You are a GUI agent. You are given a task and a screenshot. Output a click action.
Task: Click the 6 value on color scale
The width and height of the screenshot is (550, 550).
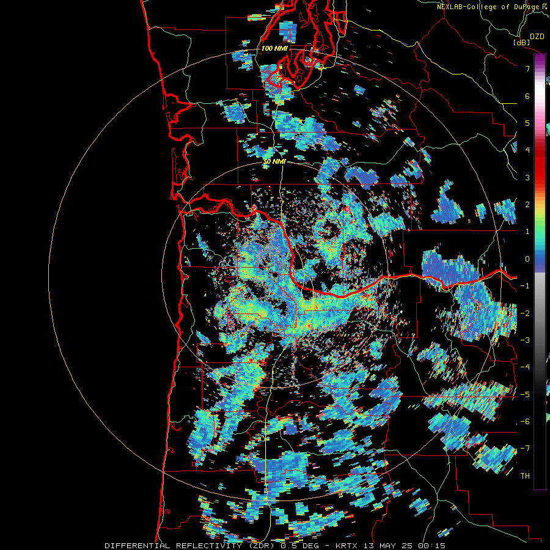(527, 96)
